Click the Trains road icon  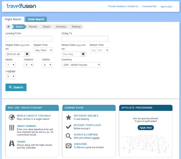coord(12,143)
